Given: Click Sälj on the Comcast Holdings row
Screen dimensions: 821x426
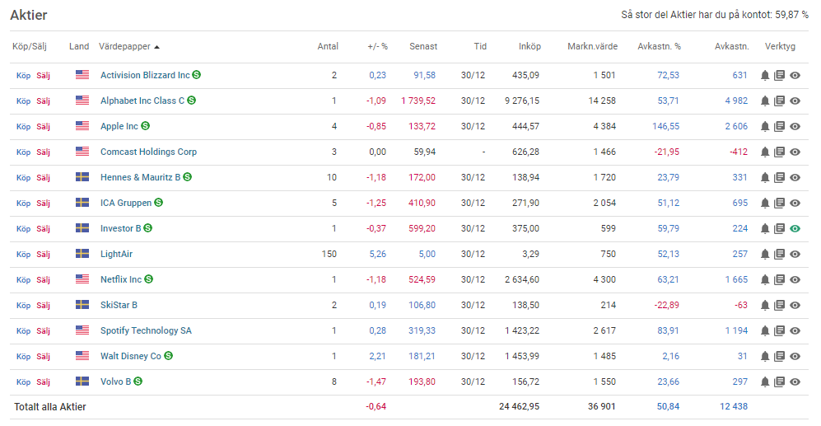Looking at the screenshot, I should pyautogui.click(x=44, y=152).
